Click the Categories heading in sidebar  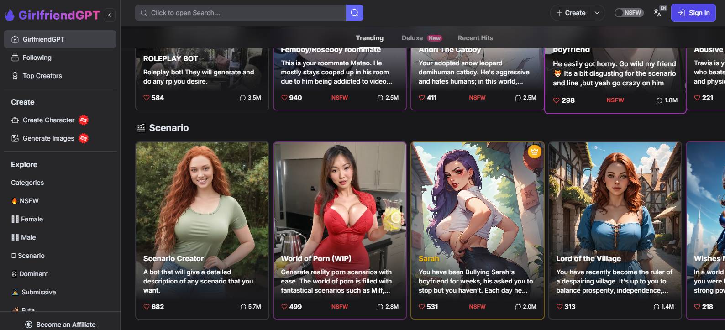click(x=27, y=183)
